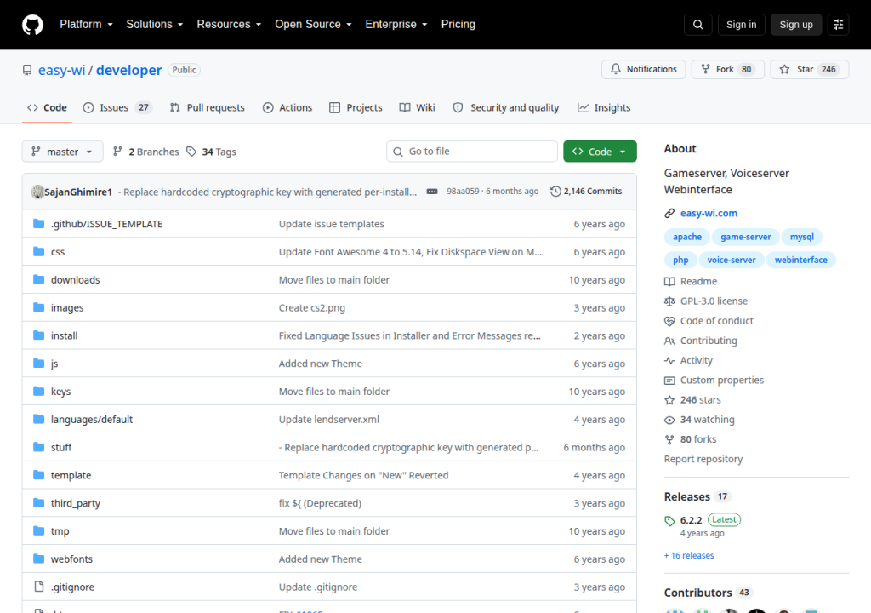Click the .gitignore file icon
Viewport: 871px width, 613px height.
coord(38,587)
